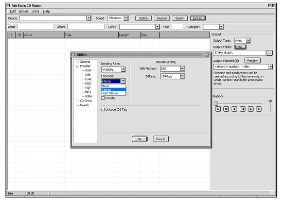Viewport: 283px width, 200px height.
Task: Select Joint Stereo in the Channels list
Action: pyautogui.click(x=114, y=93)
